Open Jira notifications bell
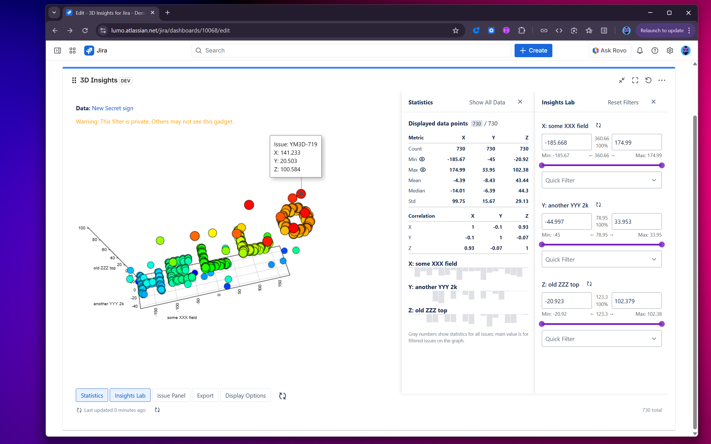711x444 pixels. pyautogui.click(x=640, y=51)
